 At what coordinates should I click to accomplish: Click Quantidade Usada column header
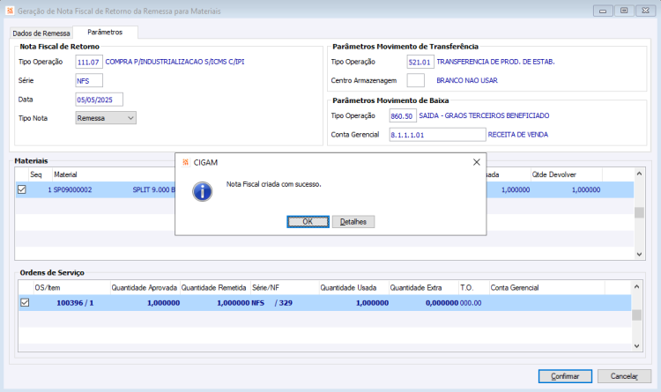(353, 287)
